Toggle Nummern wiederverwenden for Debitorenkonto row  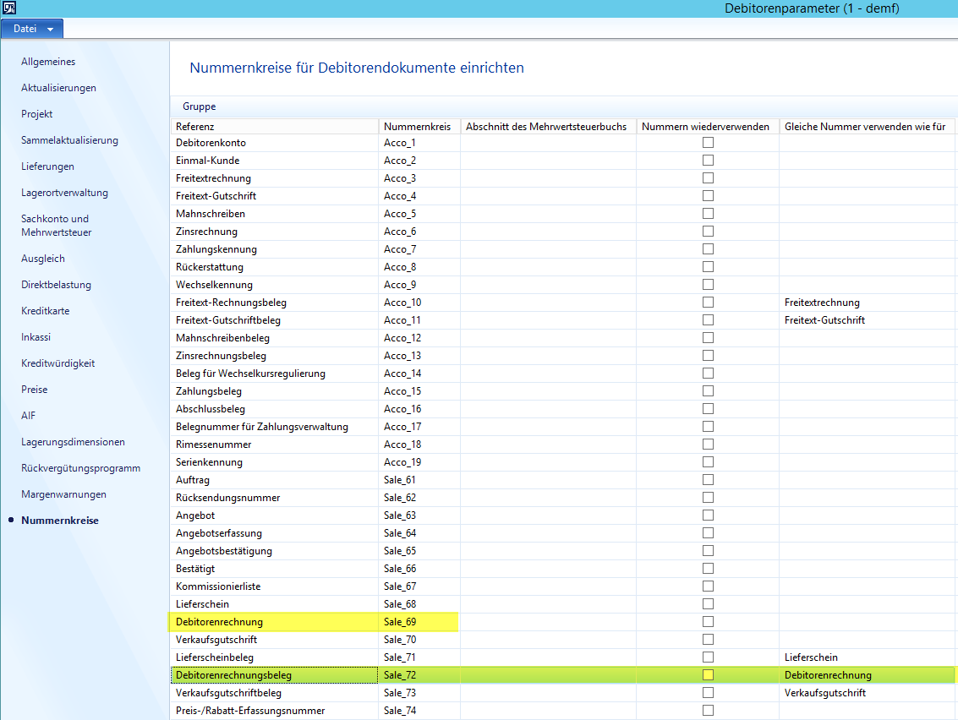(x=708, y=143)
